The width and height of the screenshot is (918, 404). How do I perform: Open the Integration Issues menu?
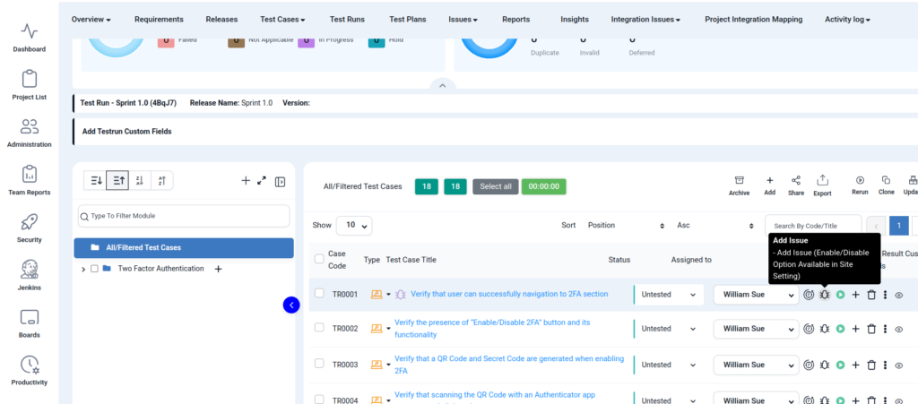tap(645, 20)
